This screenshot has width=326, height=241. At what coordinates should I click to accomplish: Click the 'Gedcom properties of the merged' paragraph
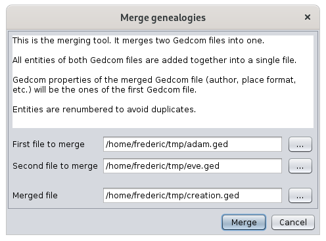pos(154,85)
